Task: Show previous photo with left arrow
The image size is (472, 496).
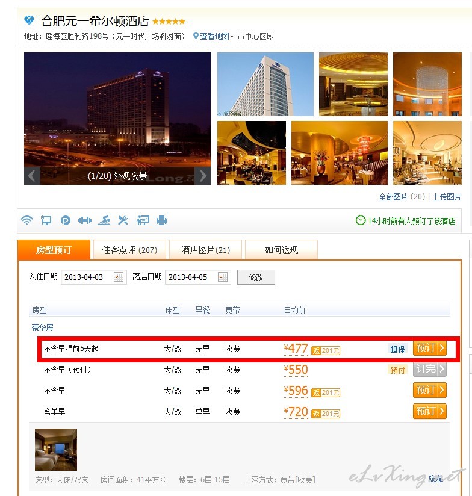Action: [32, 176]
